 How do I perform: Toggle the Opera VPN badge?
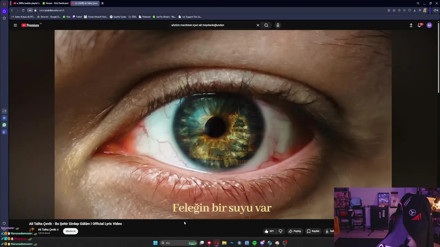pyautogui.click(x=30, y=10)
